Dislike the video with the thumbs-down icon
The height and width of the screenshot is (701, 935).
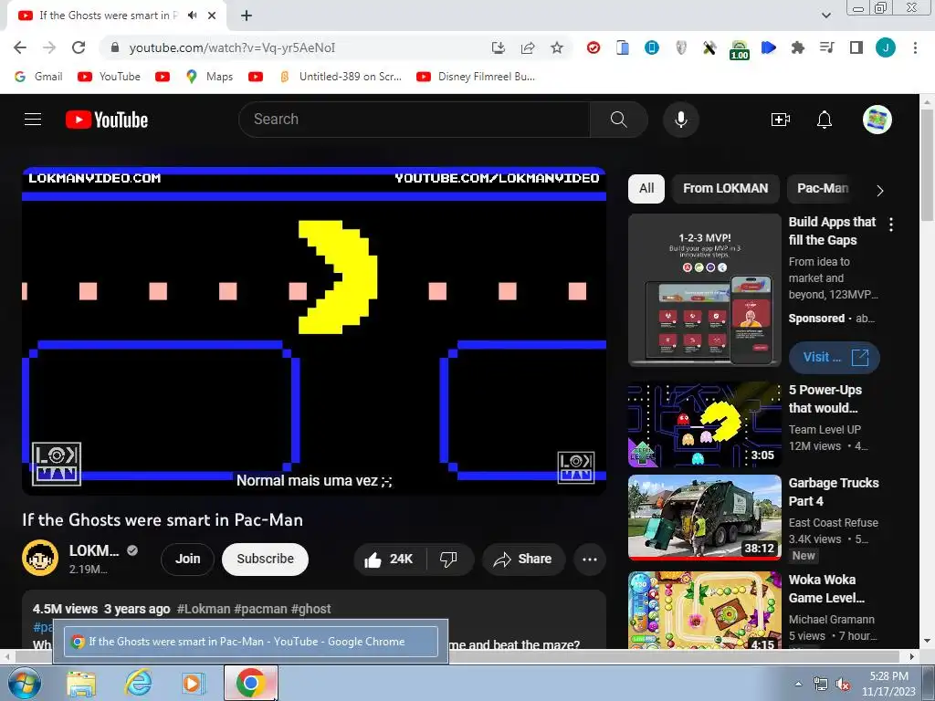tap(448, 560)
